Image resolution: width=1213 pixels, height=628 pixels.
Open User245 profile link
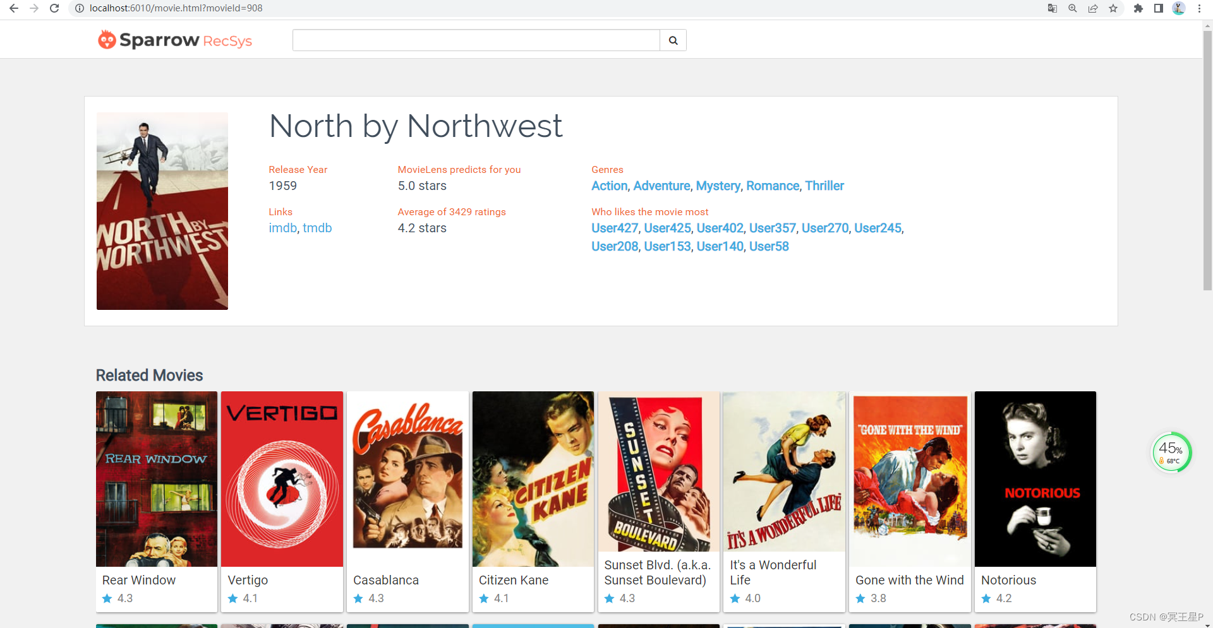pyautogui.click(x=878, y=228)
